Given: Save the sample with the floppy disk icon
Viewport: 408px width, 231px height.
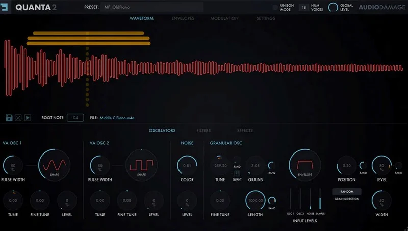Looking at the screenshot, I should pos(9,118).
